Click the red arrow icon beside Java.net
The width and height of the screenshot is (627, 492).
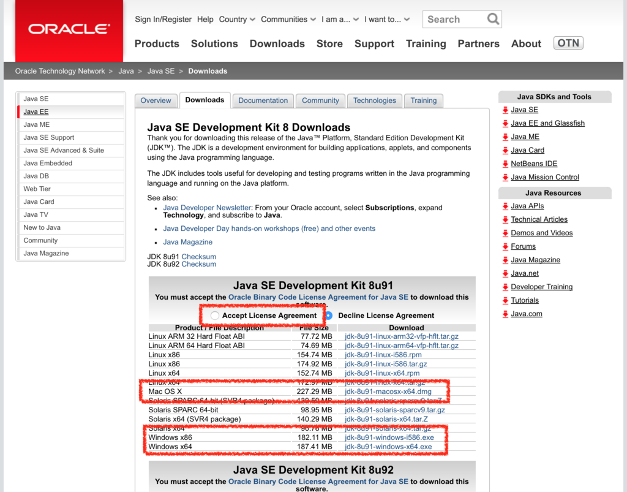tap(505, 274)
